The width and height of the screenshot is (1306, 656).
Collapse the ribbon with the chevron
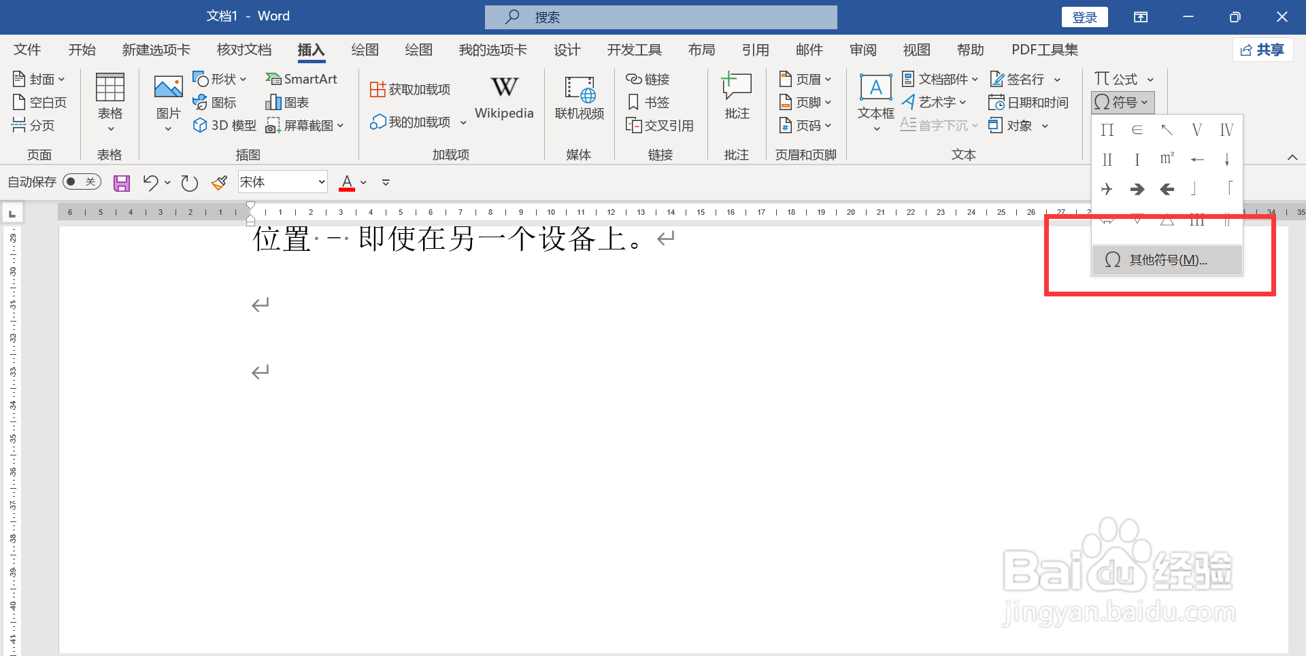pos(1292,157)
